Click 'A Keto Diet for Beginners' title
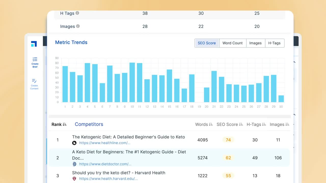 [x=129, y=155]
